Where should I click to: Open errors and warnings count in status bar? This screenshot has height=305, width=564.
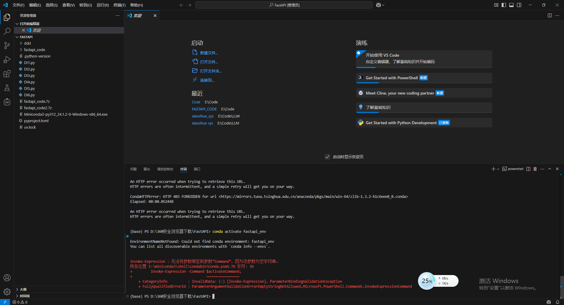[20, 302]
